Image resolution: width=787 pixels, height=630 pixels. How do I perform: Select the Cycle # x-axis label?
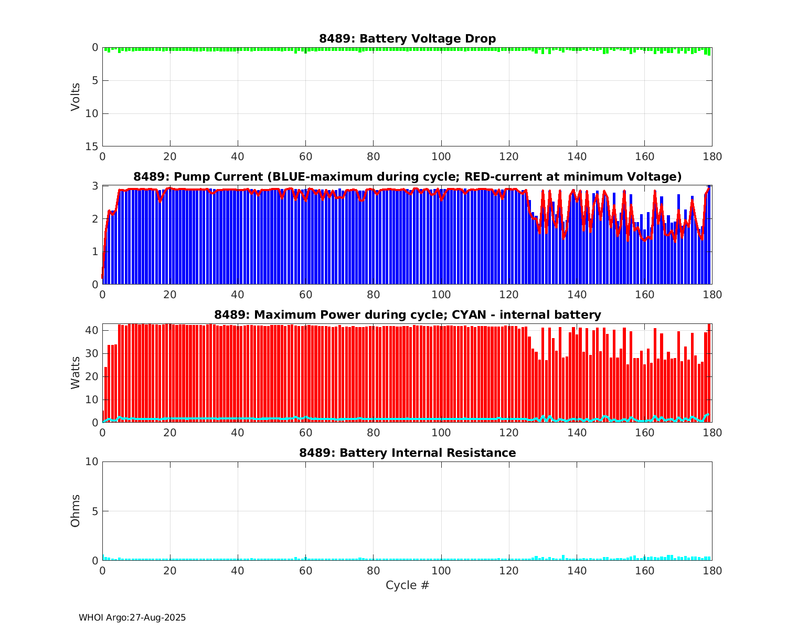click(407, 585)
